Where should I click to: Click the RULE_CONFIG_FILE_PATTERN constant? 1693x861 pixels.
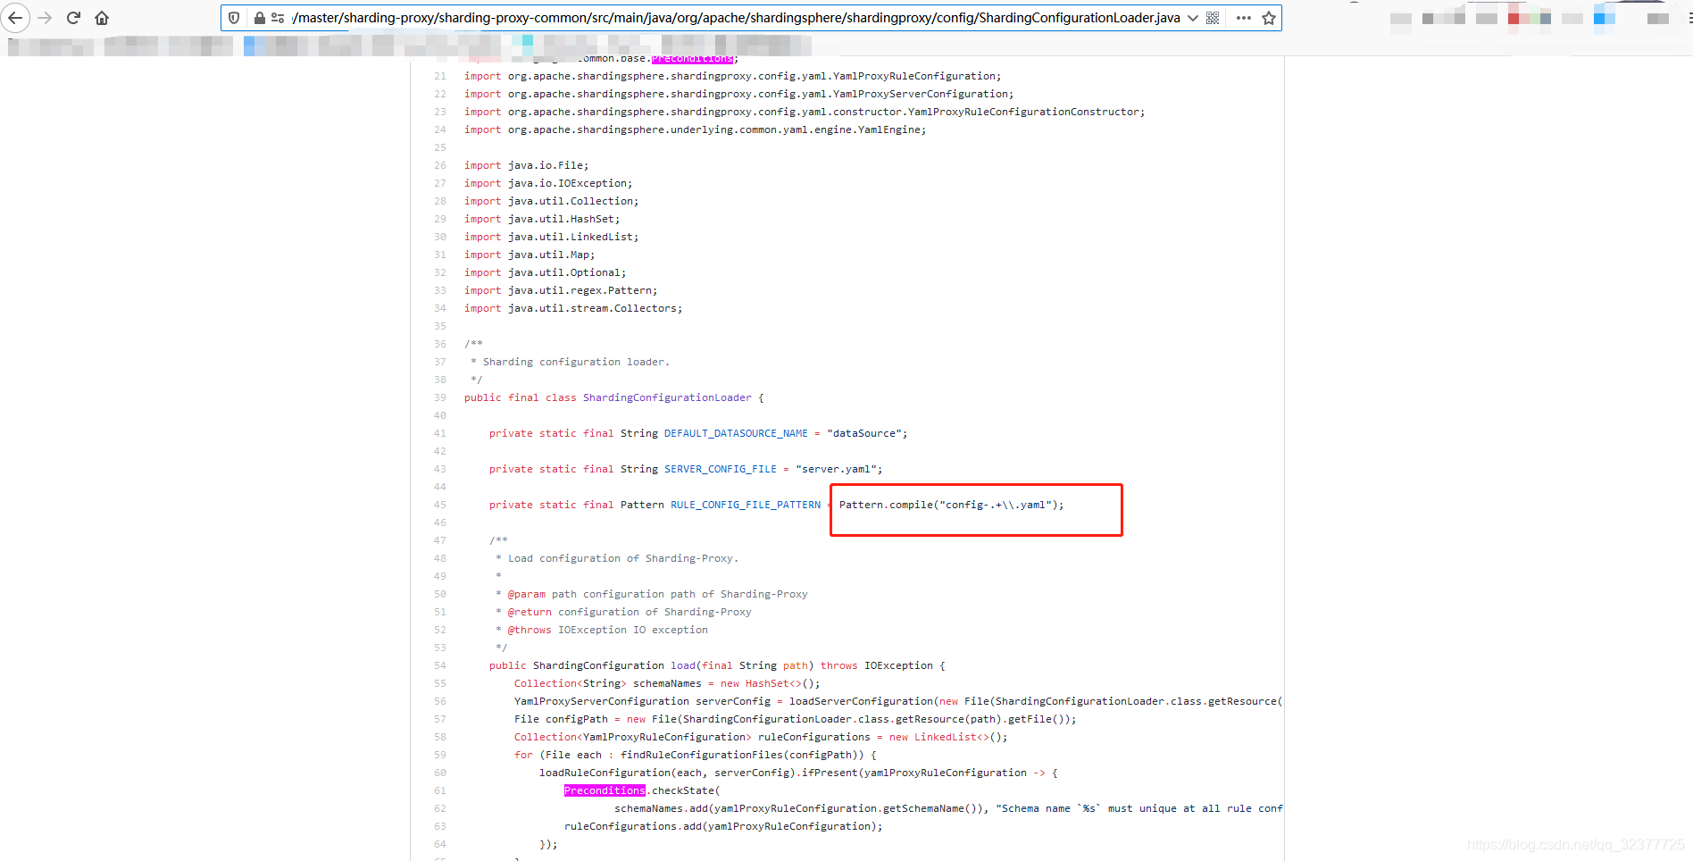746,505
